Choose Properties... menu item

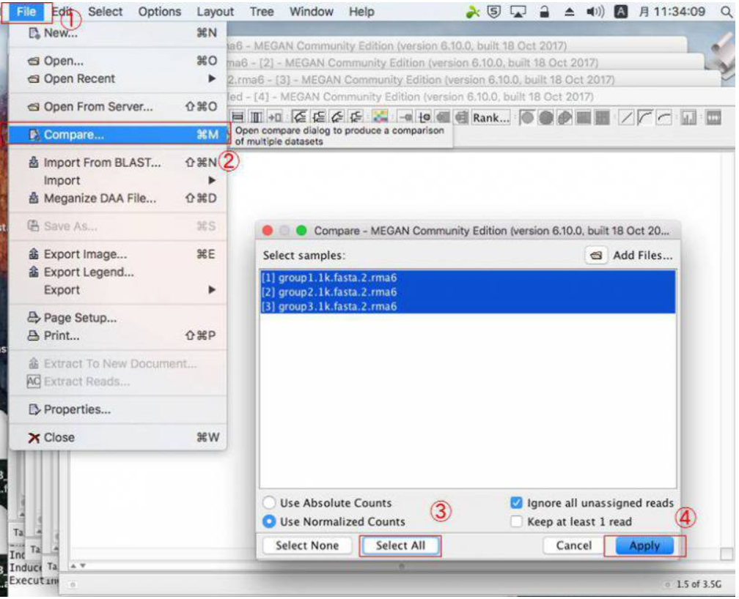pyautogui.click(x=118, y=409)
